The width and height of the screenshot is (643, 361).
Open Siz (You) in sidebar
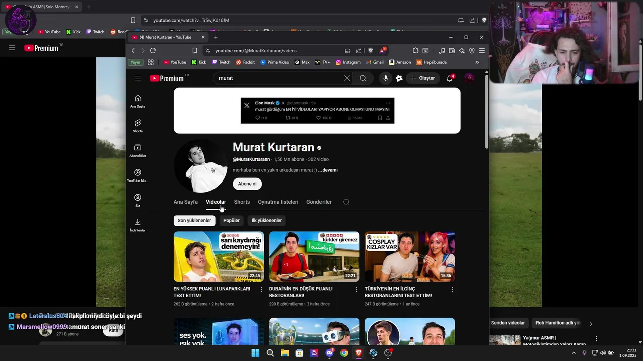coord(138,200)
